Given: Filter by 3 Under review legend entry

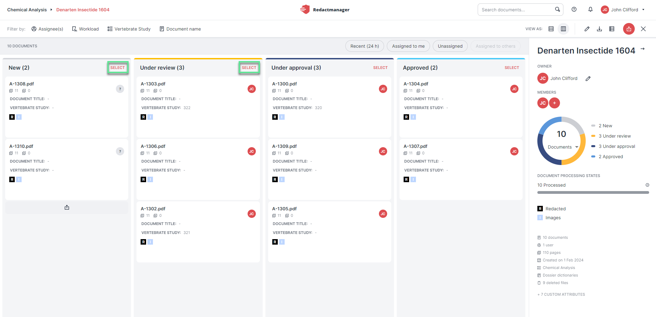Looking at the screenshot, I should coord(611,136).
